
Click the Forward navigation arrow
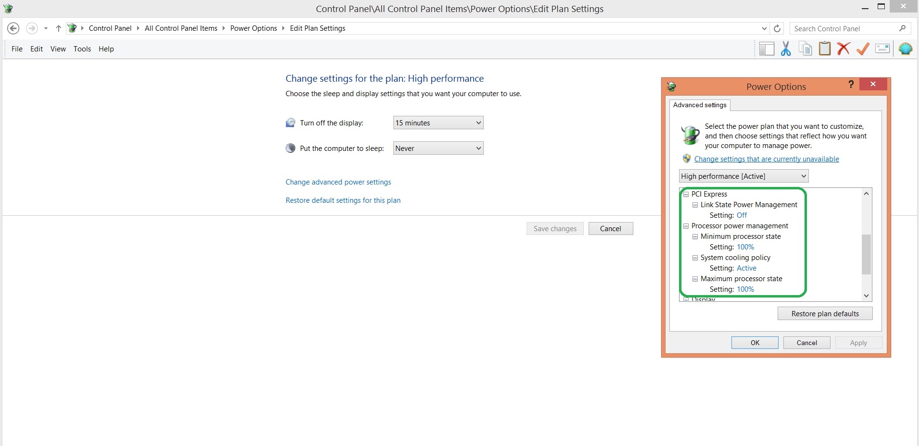(x=32, y=28)
